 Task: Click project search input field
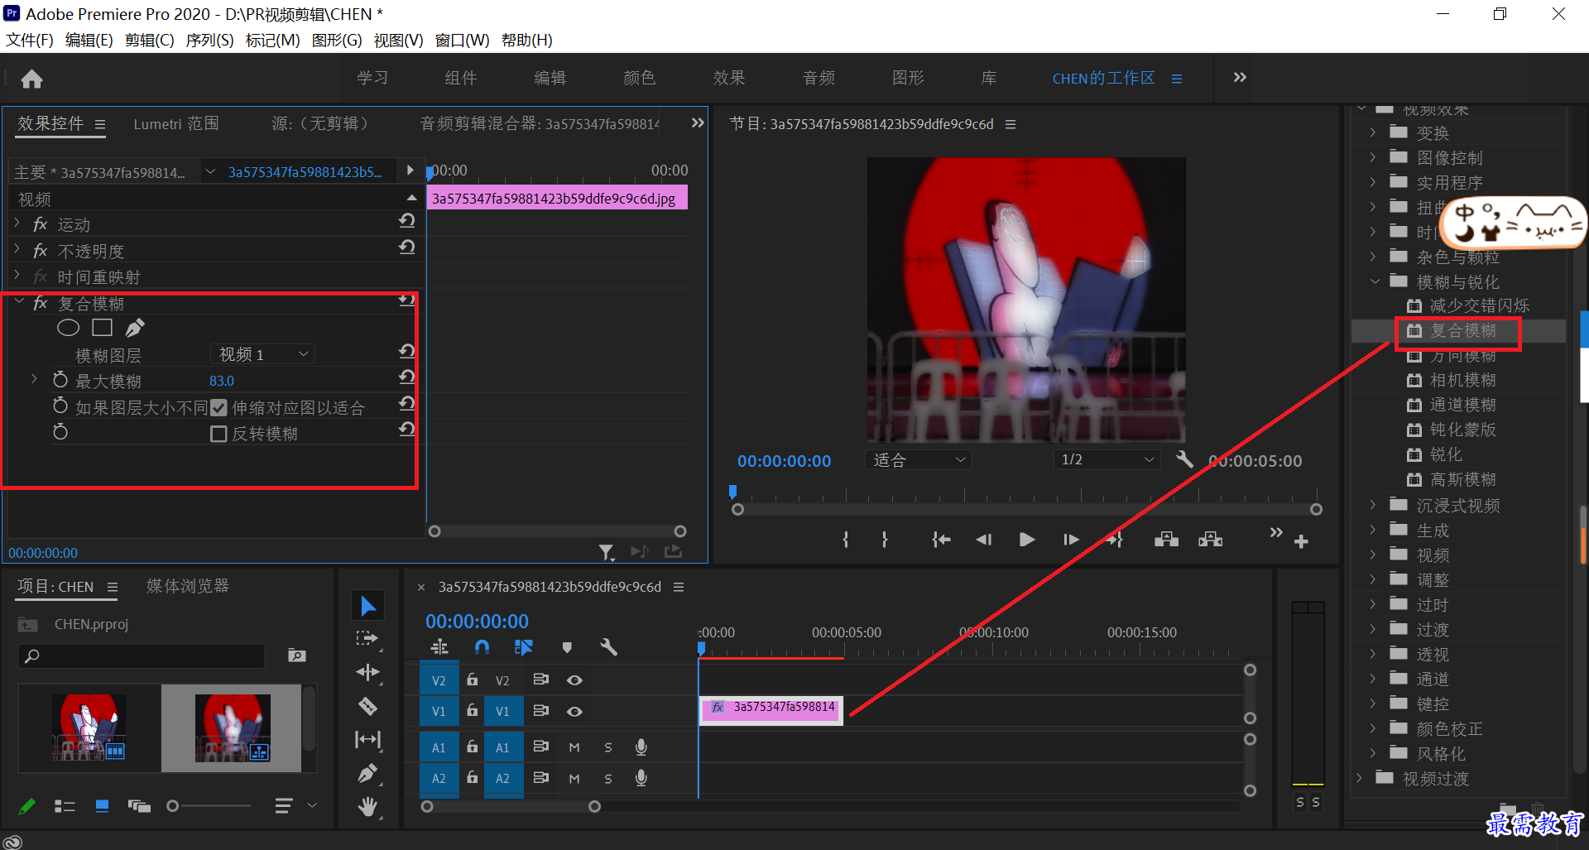point(142,656)
